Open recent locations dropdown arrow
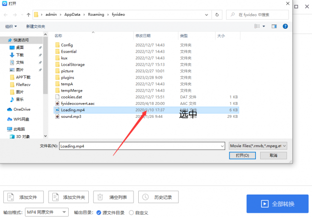Viewport: 312px width, 218px height. click(22, 15)
